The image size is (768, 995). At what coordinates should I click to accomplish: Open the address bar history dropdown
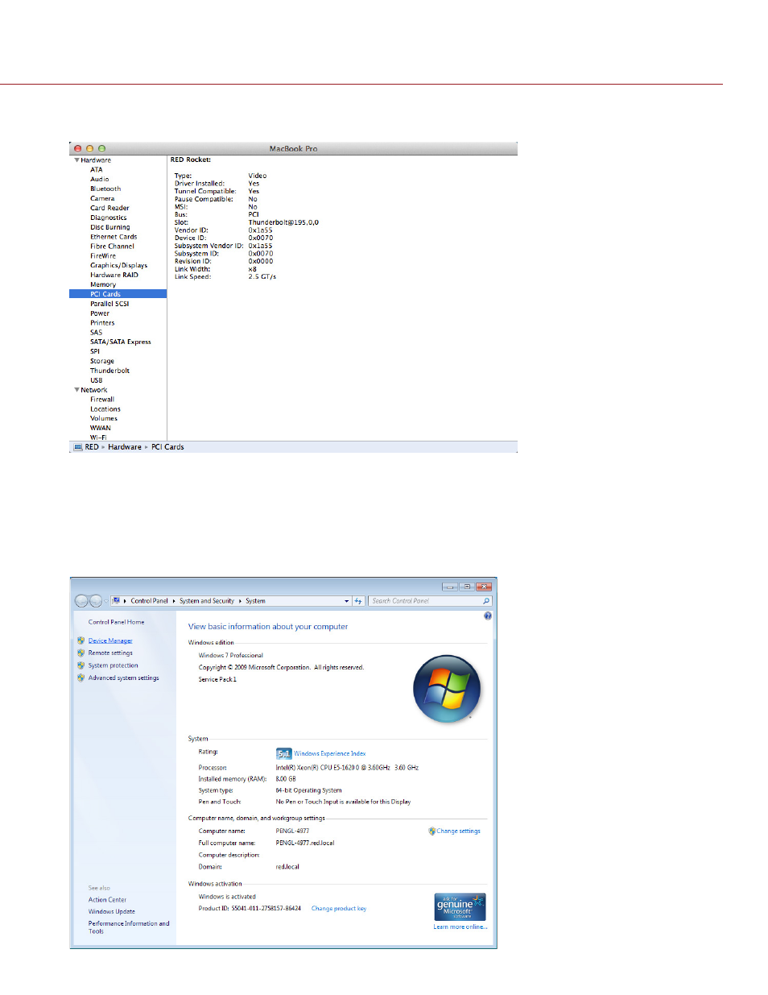[347, 601]
